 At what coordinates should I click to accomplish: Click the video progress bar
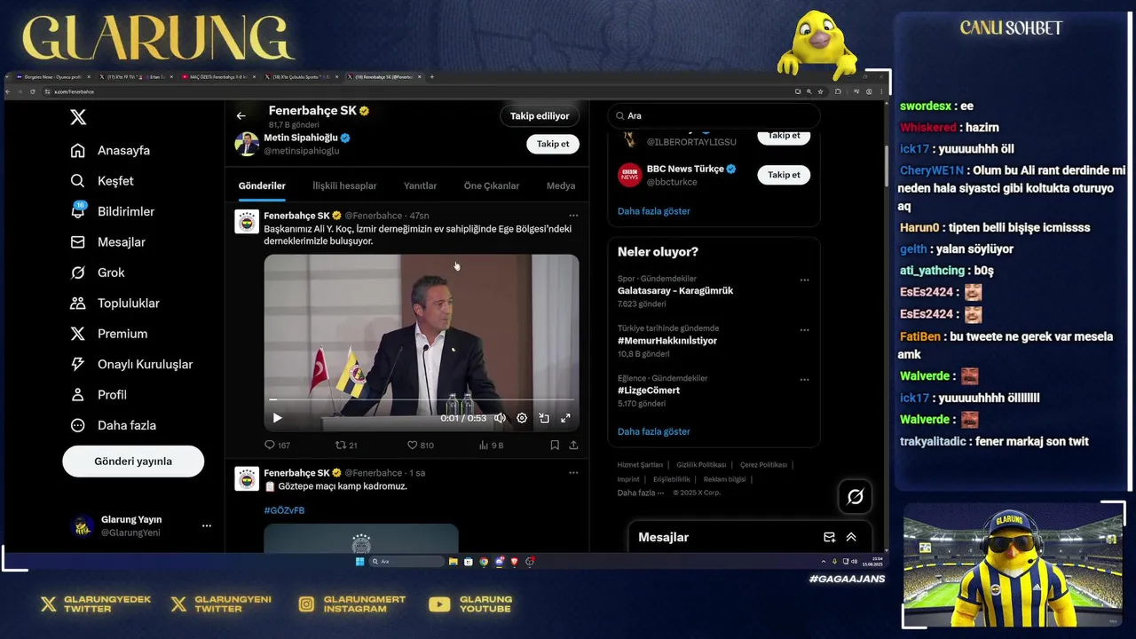[x=422, y=400]
